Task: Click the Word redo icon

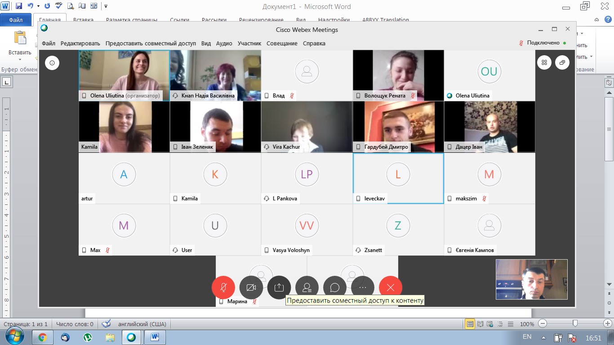Action: click(47, 6)
